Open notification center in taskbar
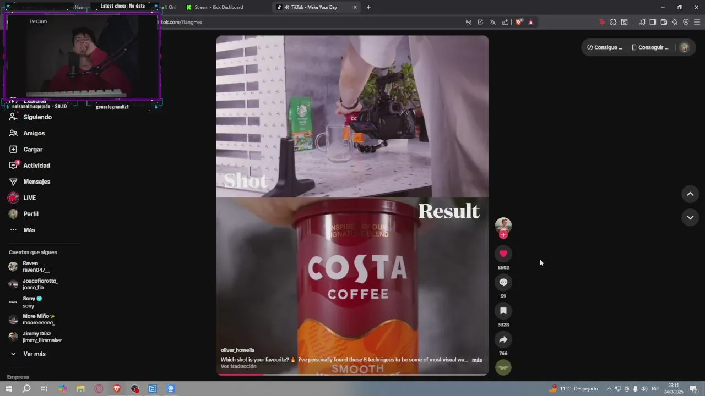Image resolution: width=705 pixels, height=396 pixels. point(693,389)
